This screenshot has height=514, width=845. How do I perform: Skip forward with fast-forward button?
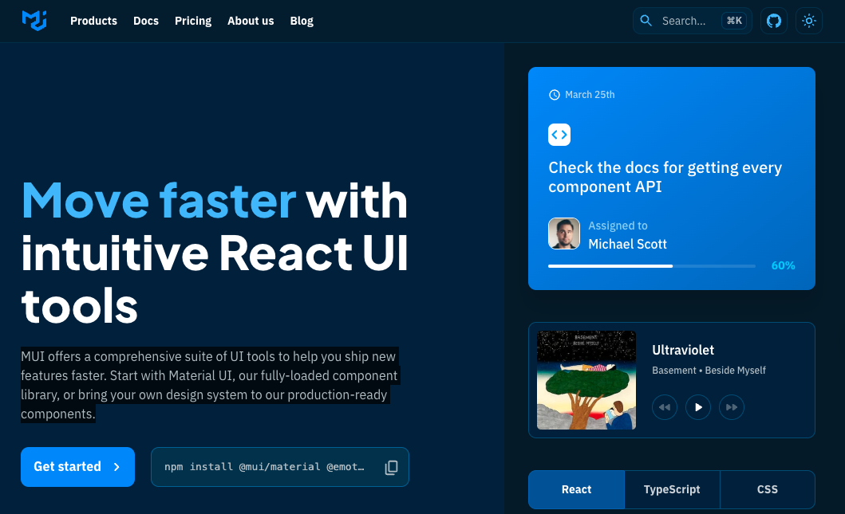[x=731, y=407]
